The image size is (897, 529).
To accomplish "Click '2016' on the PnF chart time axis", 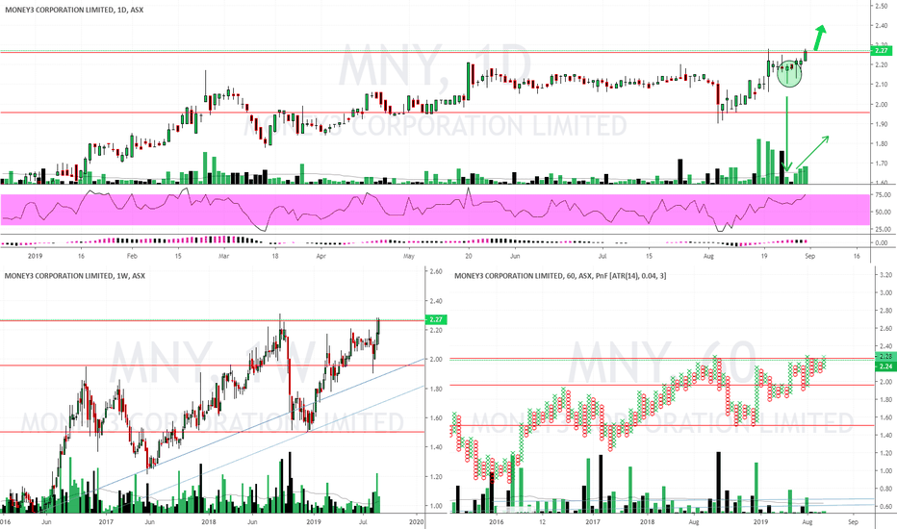I will [496, 522].
